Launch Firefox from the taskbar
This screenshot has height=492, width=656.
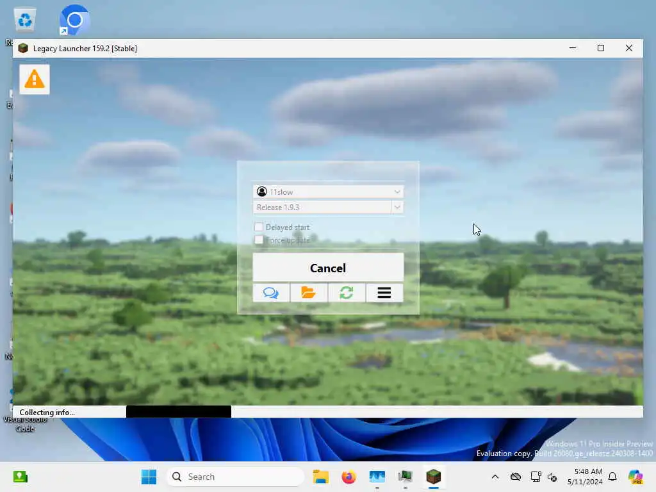pyautogui.click(x=348, y=477)
